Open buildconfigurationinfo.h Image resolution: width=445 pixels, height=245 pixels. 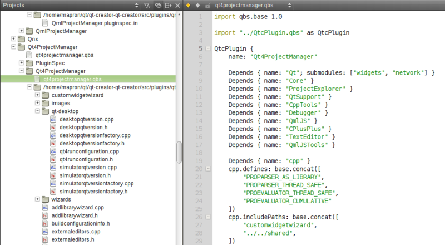click(x=81, y=223)
